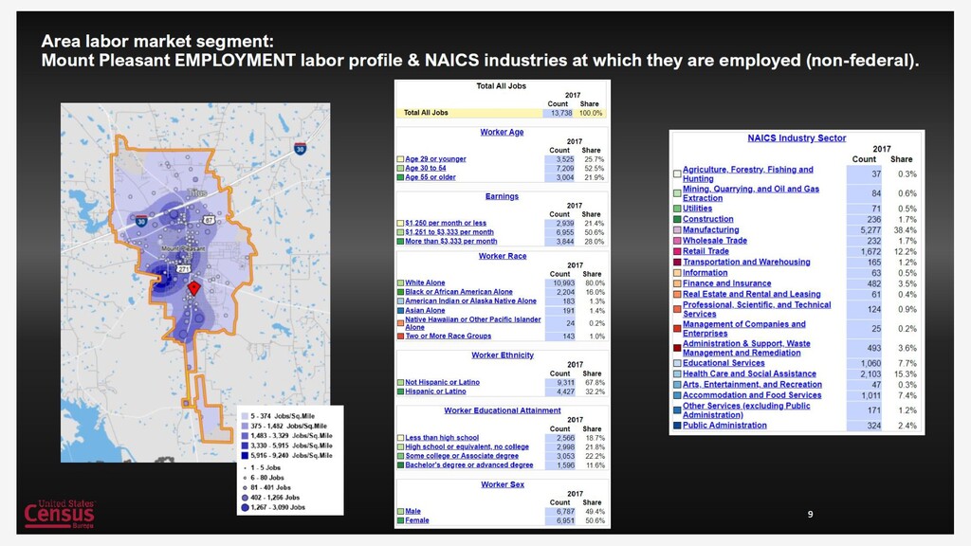Open the Retail Trade industry link
The width and height of the screenshot is (971, 546).
point(705,251)
